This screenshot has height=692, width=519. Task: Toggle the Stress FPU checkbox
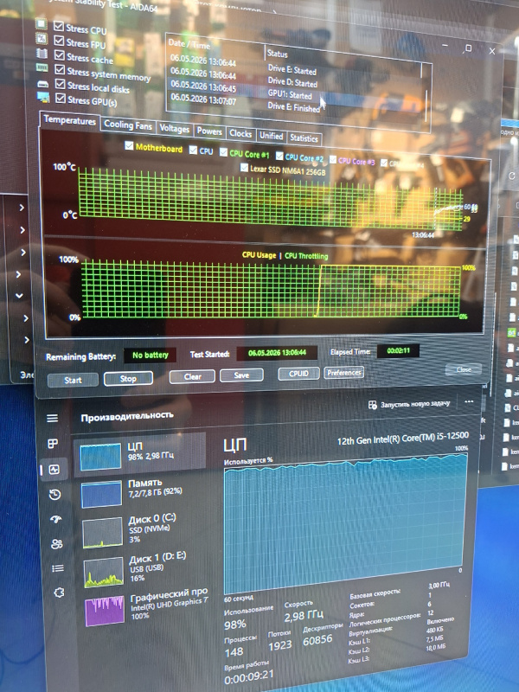[x=59, y=40]
